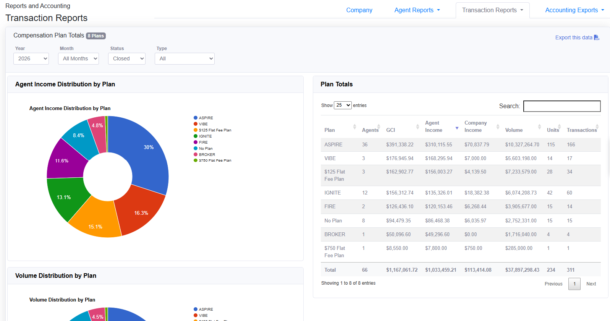The width and height of the screenshot is (610, 321).
Task: Change the Show entries count dropdown
Action: (343, 105)
